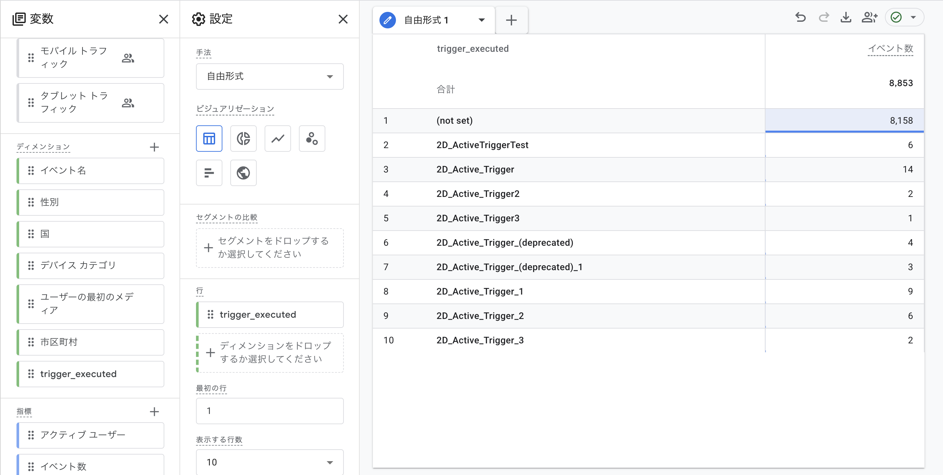Select the タブレット トラフィック segment
943x475 pixels.
tap(90, 103)
